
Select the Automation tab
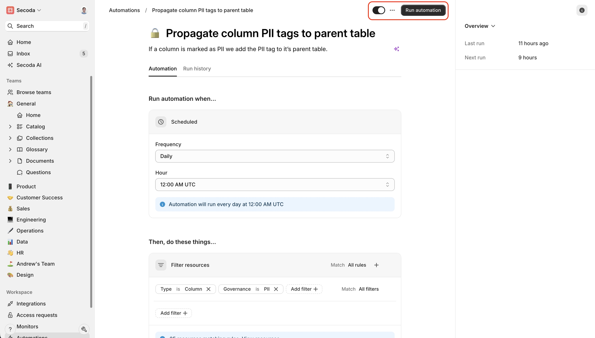pos(162,69)
